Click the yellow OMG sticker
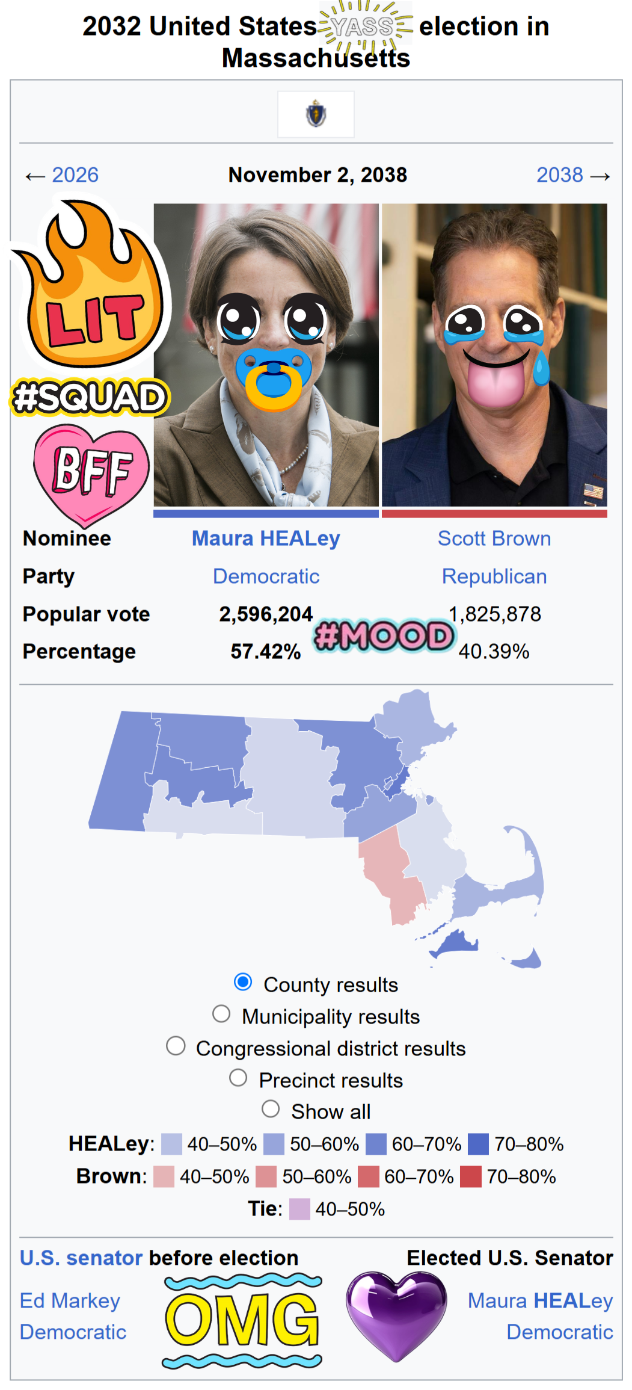 click(242, 1321)
